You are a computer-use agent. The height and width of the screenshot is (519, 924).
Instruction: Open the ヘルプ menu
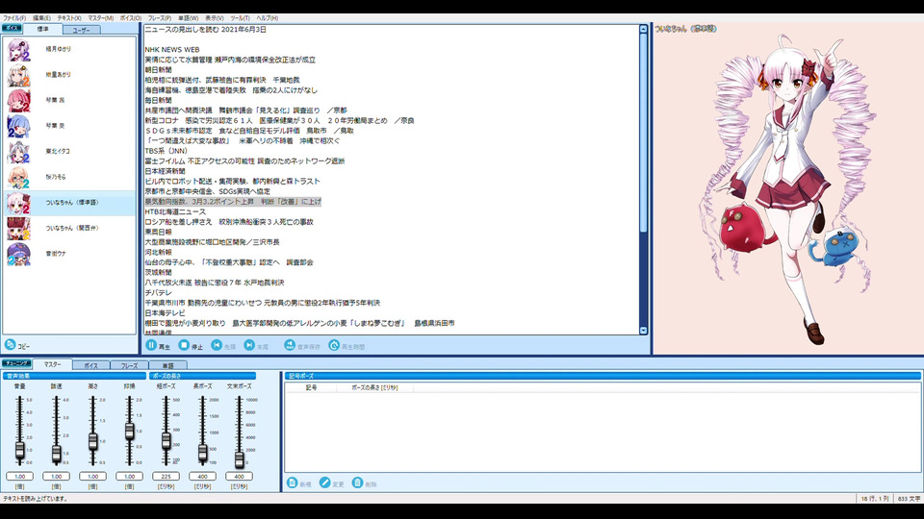pos(267,18)
